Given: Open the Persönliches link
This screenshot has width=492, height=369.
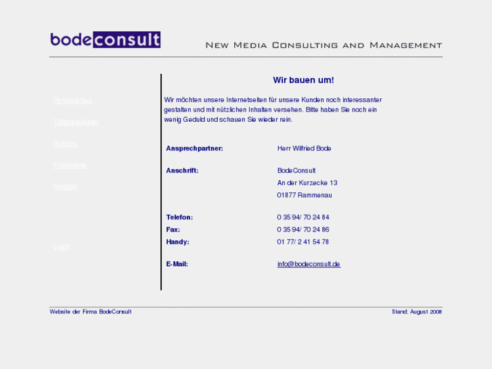Looking at the screenshot, I should pos(73,100).
